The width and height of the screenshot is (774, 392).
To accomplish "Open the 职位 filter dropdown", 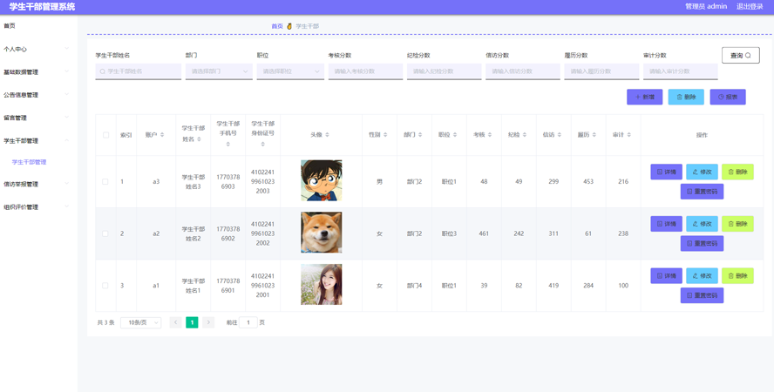I will 290,71.
